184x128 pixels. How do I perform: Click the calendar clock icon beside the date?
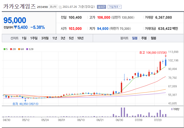[x=60, y=7]
